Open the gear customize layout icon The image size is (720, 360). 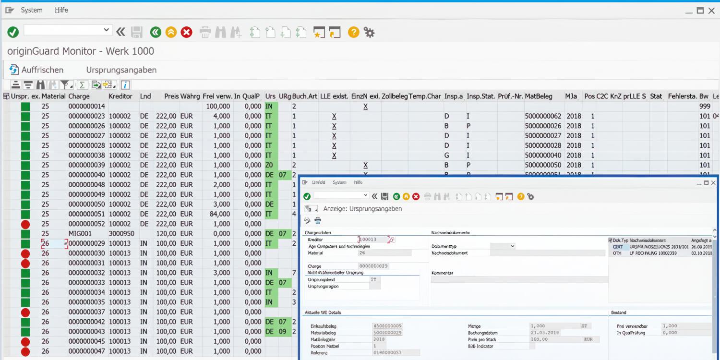pos(369,32)
